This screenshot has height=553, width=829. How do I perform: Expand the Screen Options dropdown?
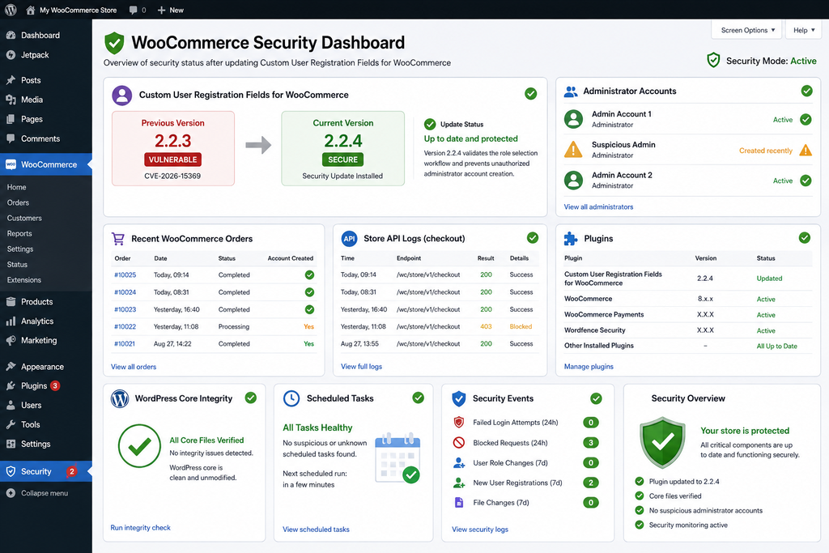click(747, 30)
